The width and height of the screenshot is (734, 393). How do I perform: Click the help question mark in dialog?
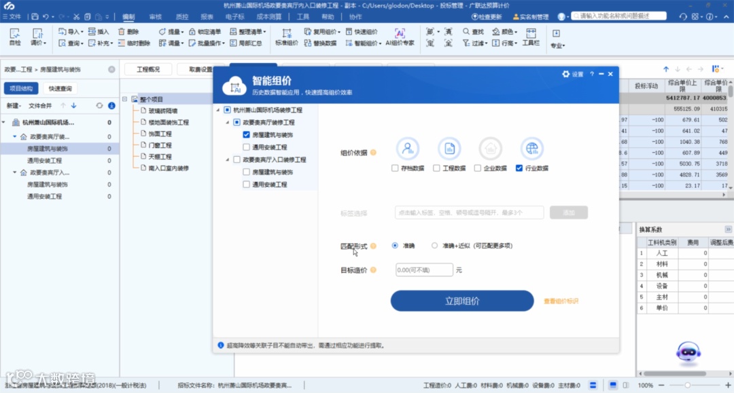(592, 74)
